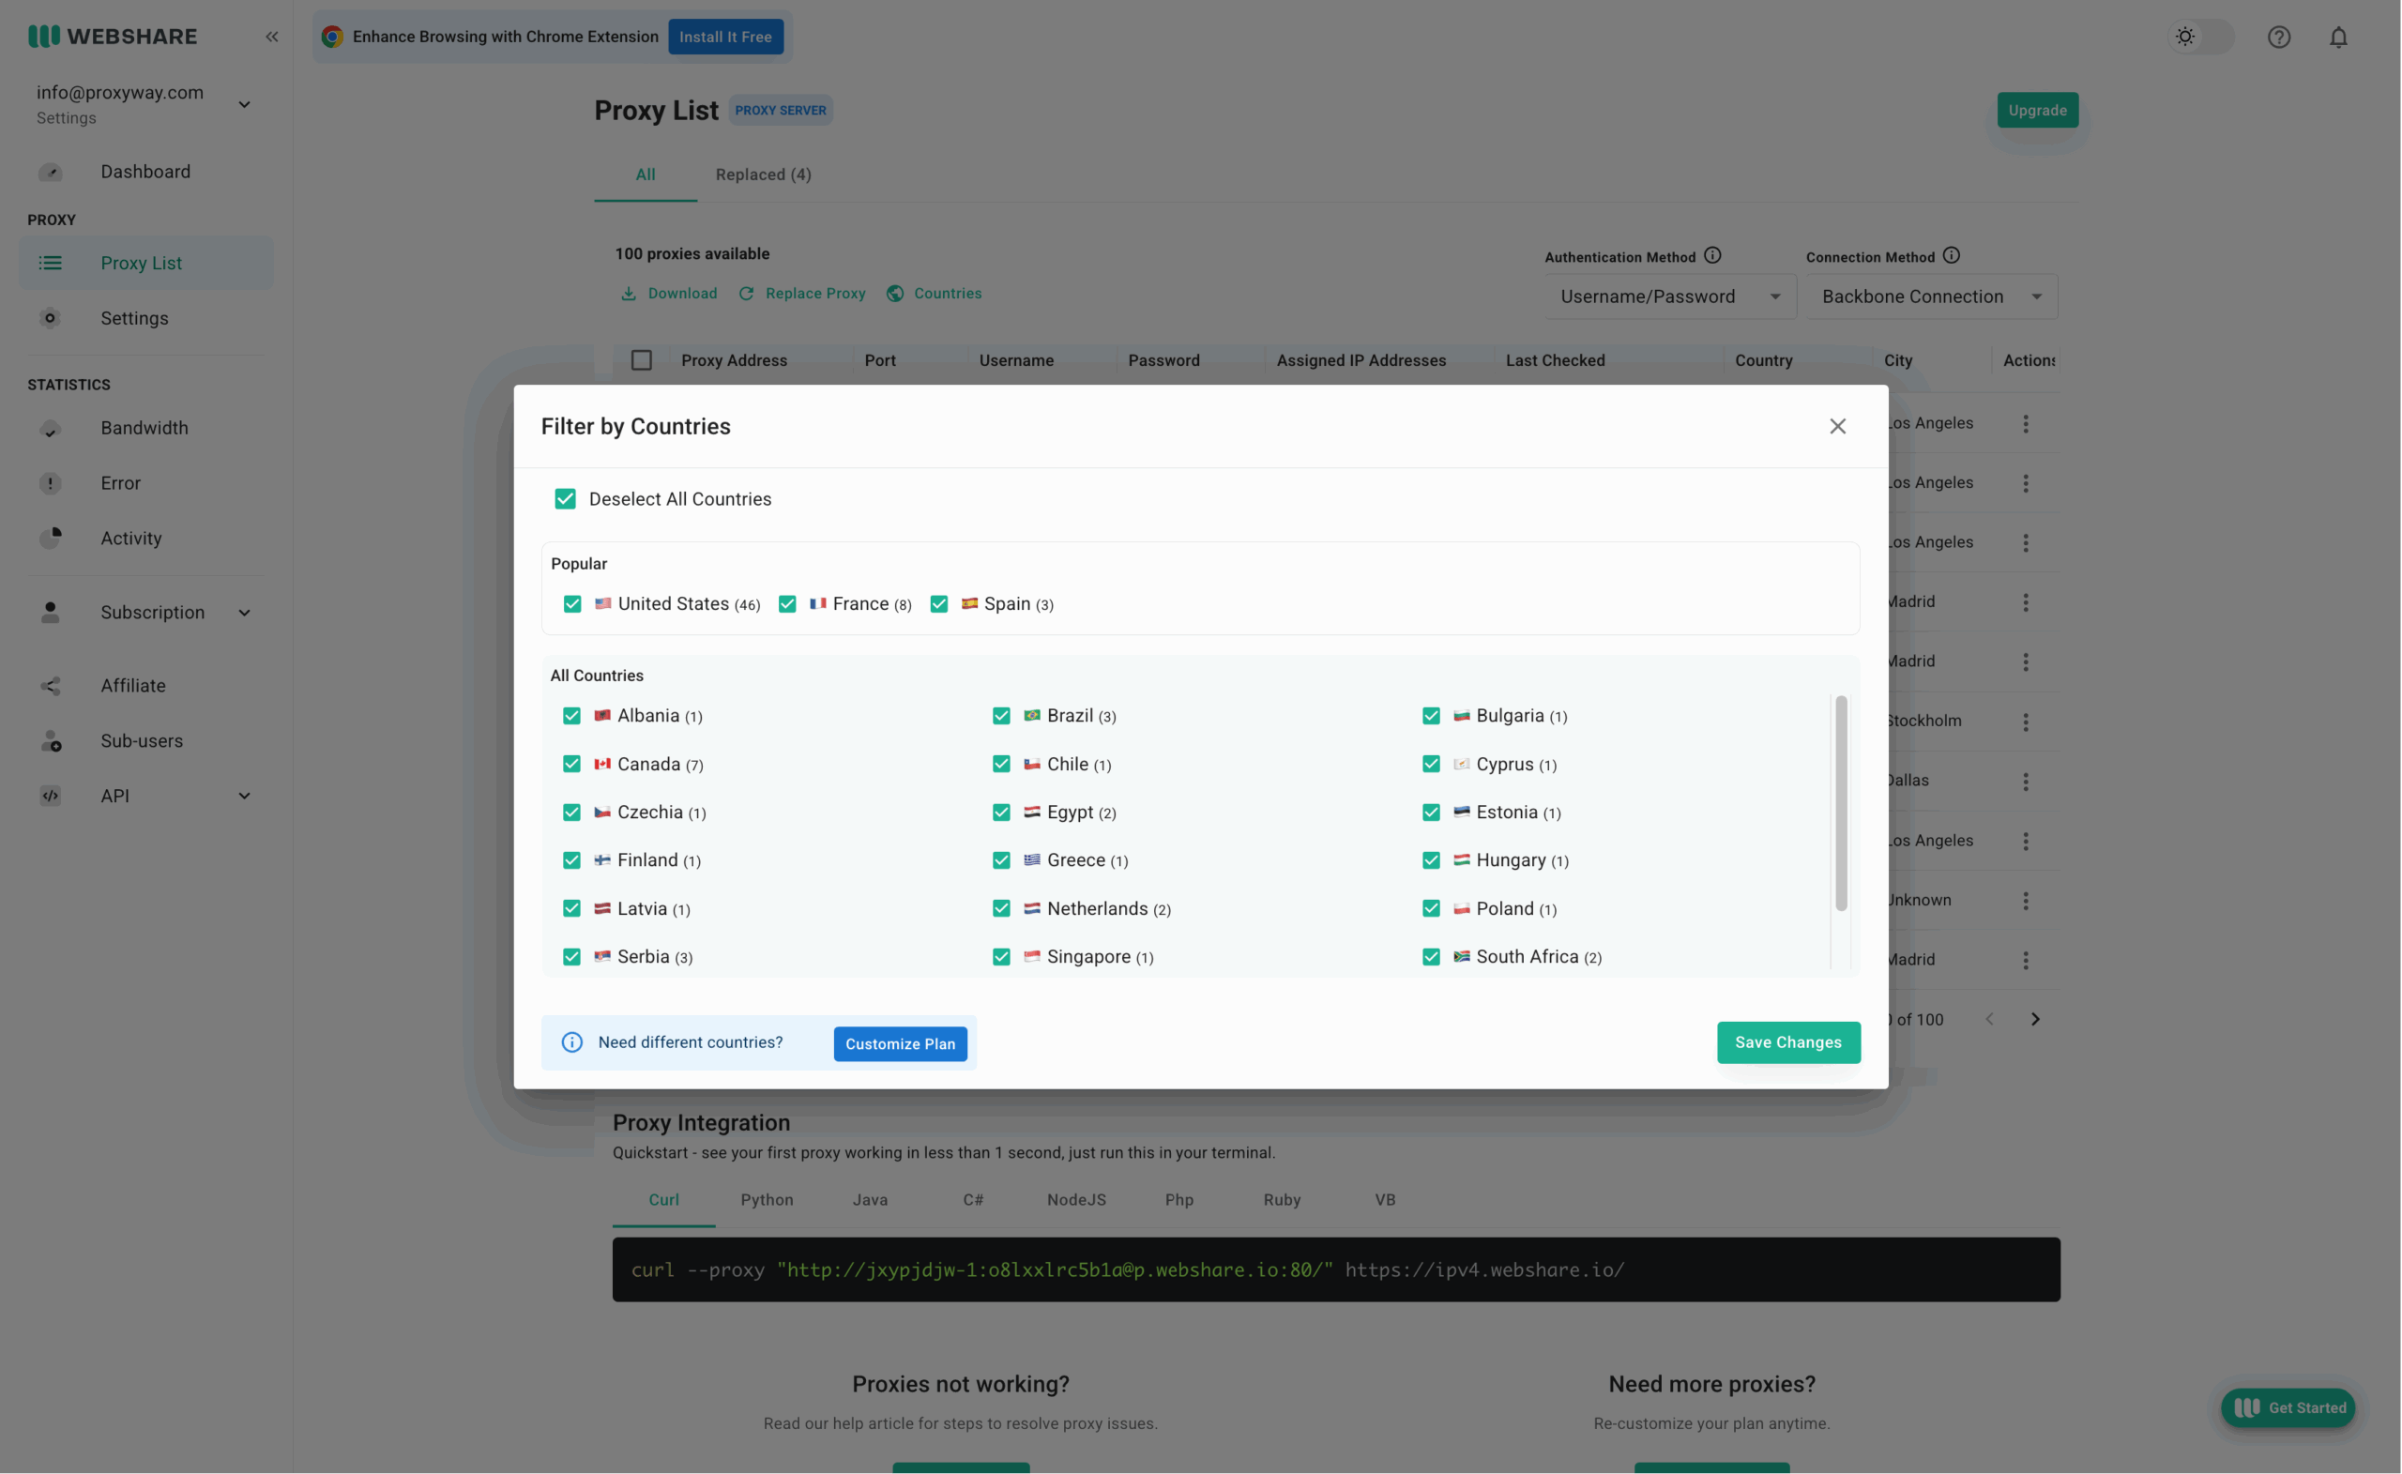The image size is (2402, 1474).
Task: Uncheck the Albania checkbox
Action: (571, 717)
